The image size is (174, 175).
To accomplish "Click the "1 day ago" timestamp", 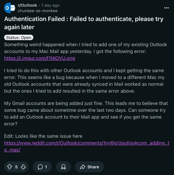I will (50, 6).
